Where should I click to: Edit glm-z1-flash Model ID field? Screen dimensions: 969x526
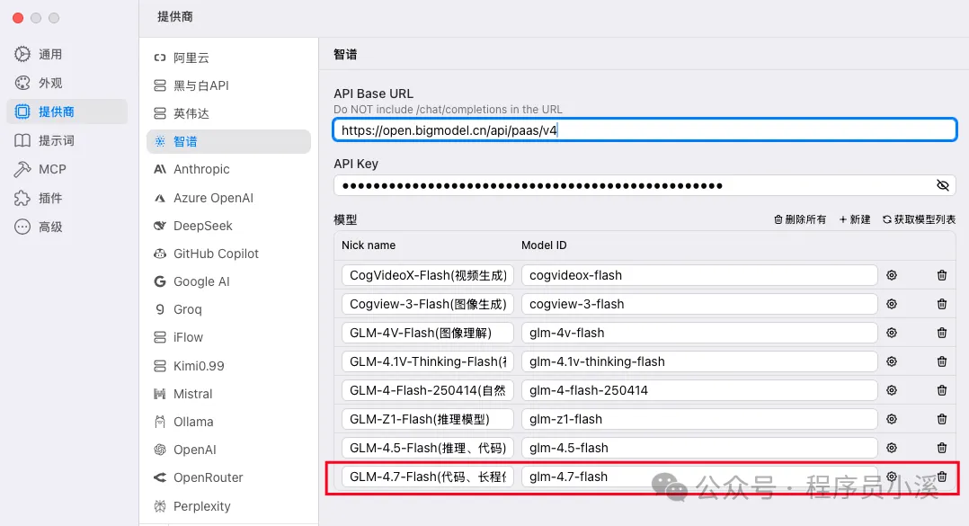tap(699, 419)
